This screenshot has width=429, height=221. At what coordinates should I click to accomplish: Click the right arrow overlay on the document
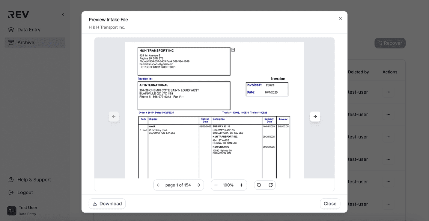pos(315,116)
